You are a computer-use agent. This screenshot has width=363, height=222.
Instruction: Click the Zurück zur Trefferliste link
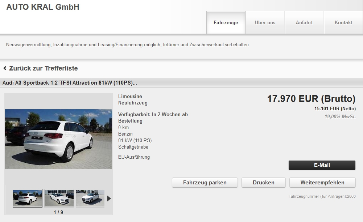pos(43,68)
